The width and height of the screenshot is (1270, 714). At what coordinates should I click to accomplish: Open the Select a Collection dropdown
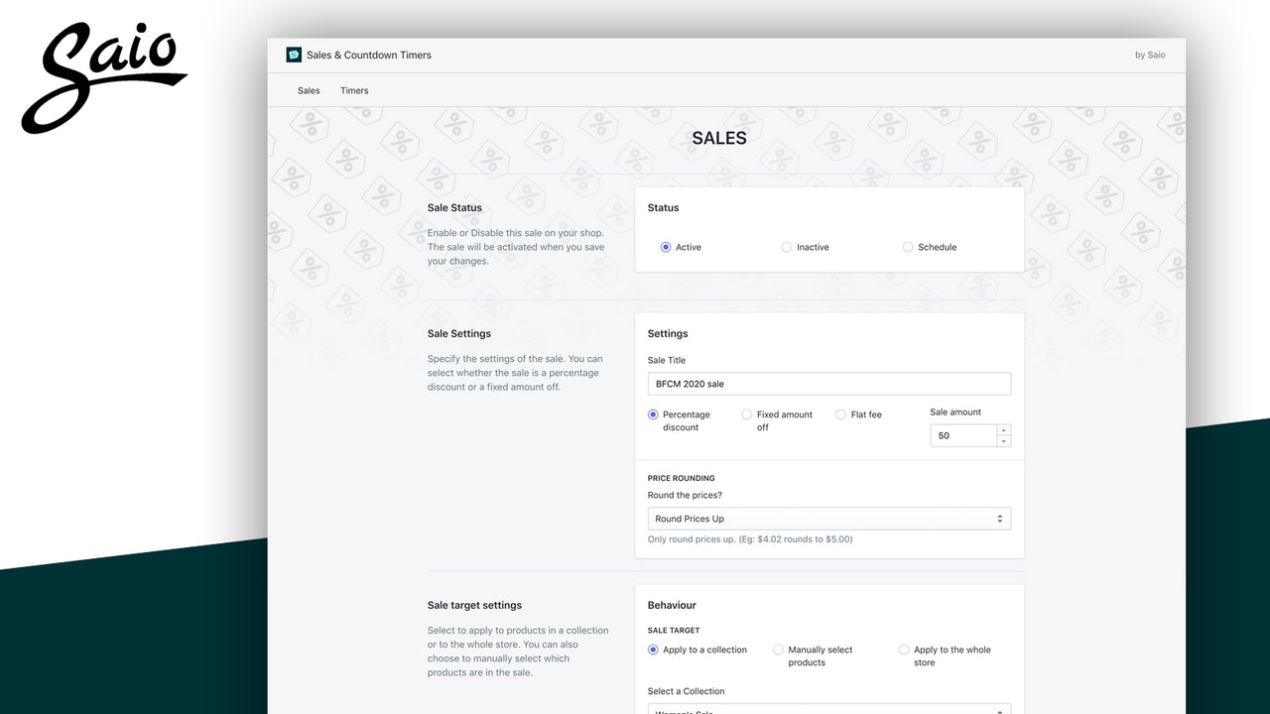point(828,710)
